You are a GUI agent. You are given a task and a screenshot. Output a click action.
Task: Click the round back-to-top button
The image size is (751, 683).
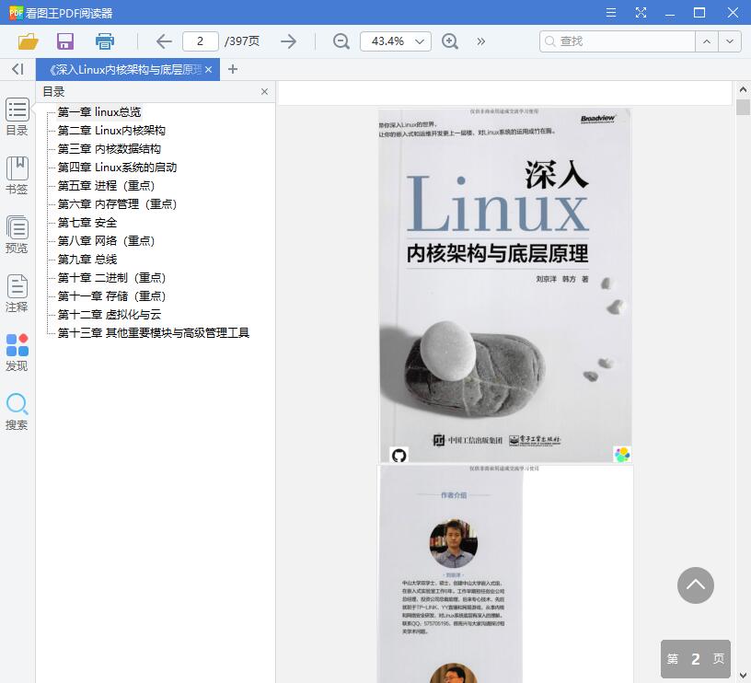[696, 585]
